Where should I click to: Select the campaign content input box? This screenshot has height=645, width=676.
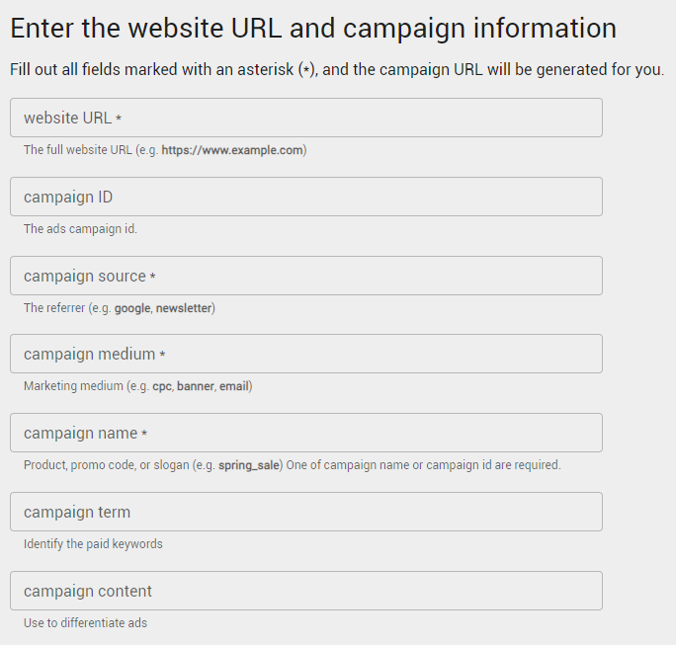click(x=305, y=591)
